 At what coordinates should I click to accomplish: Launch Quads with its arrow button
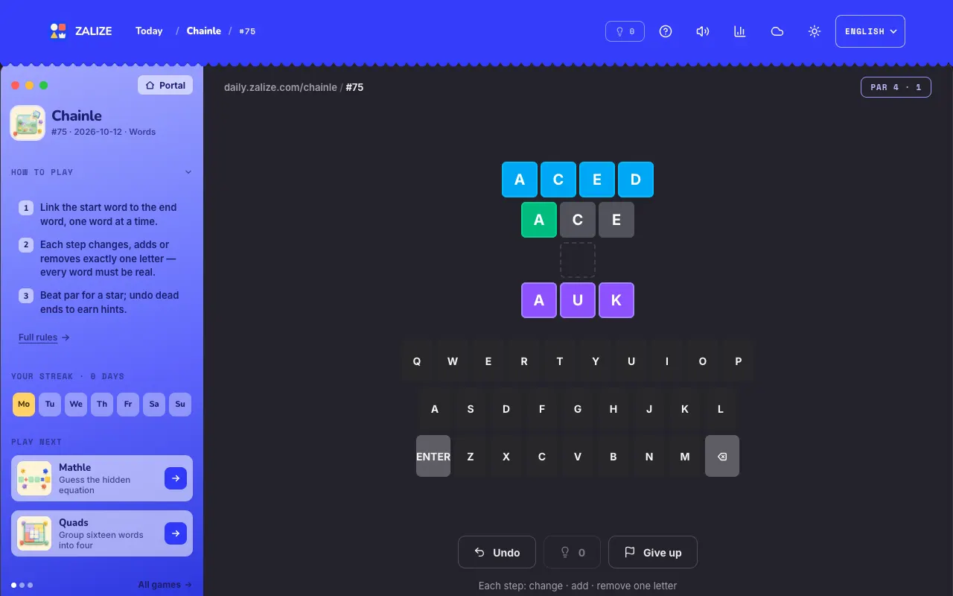click(176, 533)
